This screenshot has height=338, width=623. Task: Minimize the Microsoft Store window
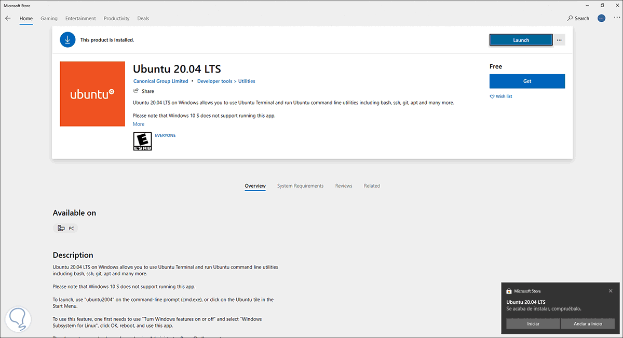(588, 5)
